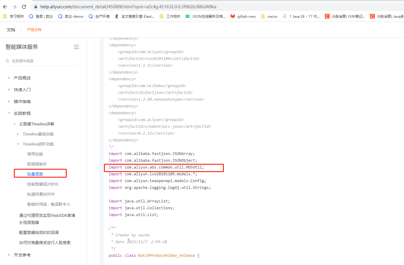Open the 全文搜索引擎 Elast bookmark
The image size is (404, 265).
click(x=135, y=16)
